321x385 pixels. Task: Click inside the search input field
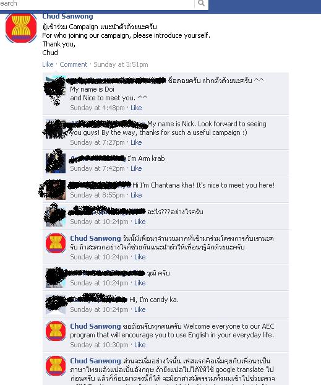pyautogui.click(x=97, y=4)
